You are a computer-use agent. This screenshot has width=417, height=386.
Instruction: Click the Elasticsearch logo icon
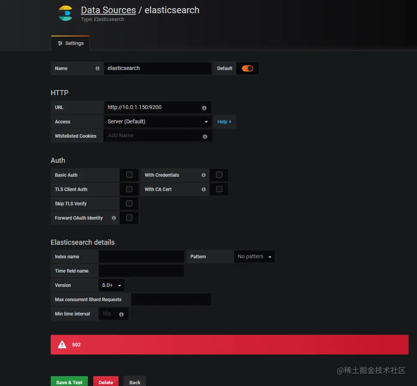coord(65,13)
